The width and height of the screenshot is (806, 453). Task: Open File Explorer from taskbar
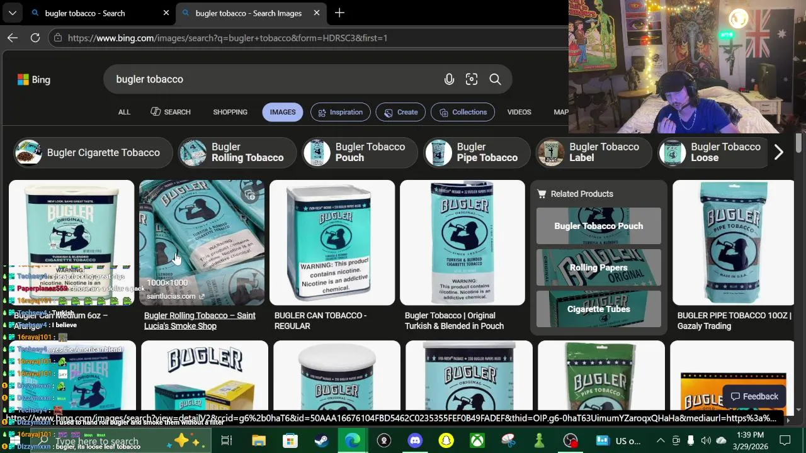259,440
